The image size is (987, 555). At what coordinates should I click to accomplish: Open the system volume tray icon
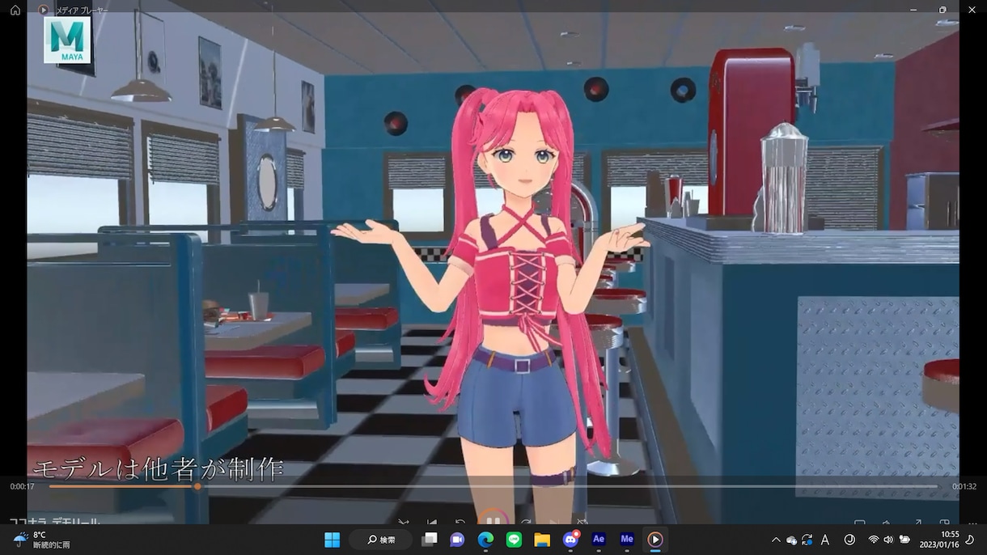888,540
